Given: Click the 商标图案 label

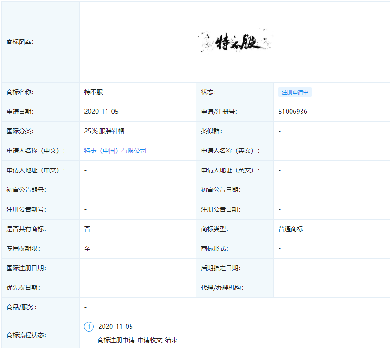Looking at the screenshot, I should pos(20,42).
